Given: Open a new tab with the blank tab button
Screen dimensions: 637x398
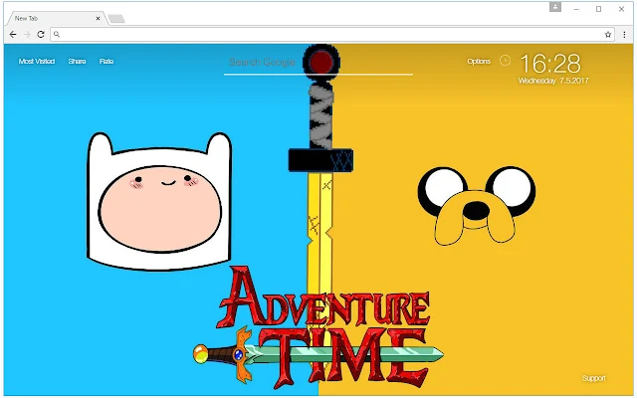Looking at the screenshot, I should point(116,19).
